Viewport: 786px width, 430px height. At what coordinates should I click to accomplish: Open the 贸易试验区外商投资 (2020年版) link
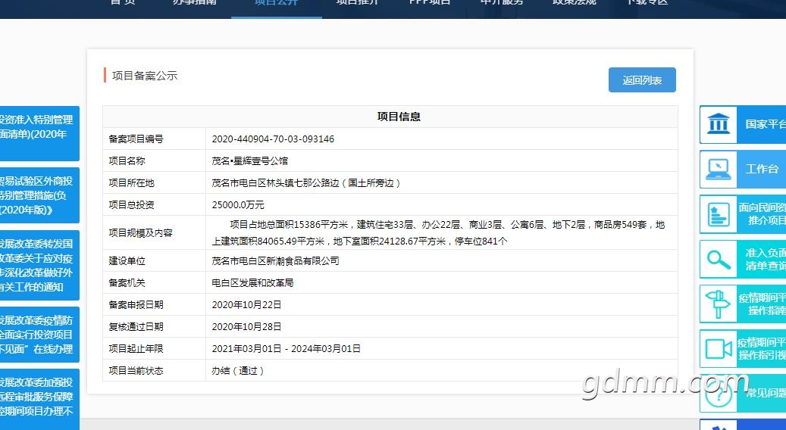(x=38, y=195)
